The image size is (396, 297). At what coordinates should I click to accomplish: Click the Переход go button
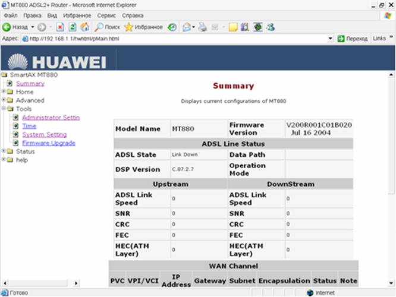pyautogui.click(x=353, y=39)
